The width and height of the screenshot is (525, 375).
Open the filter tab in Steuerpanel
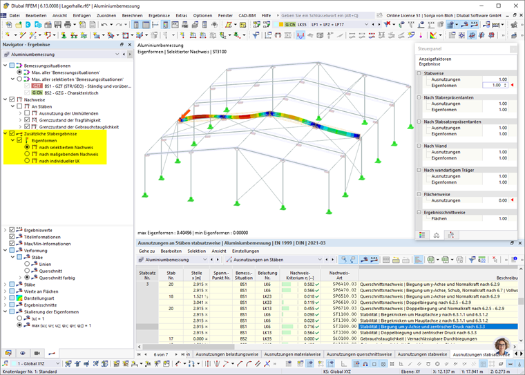[x=450, y=235]
